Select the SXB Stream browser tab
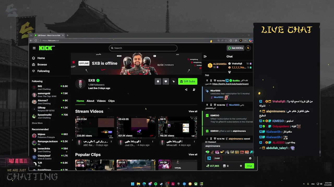This screenshot has width=334, height=187. [x=49, y=35]
